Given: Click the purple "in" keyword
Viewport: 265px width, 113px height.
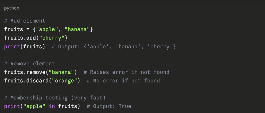Looking at the screenshot, I should (x=52, y=106).
